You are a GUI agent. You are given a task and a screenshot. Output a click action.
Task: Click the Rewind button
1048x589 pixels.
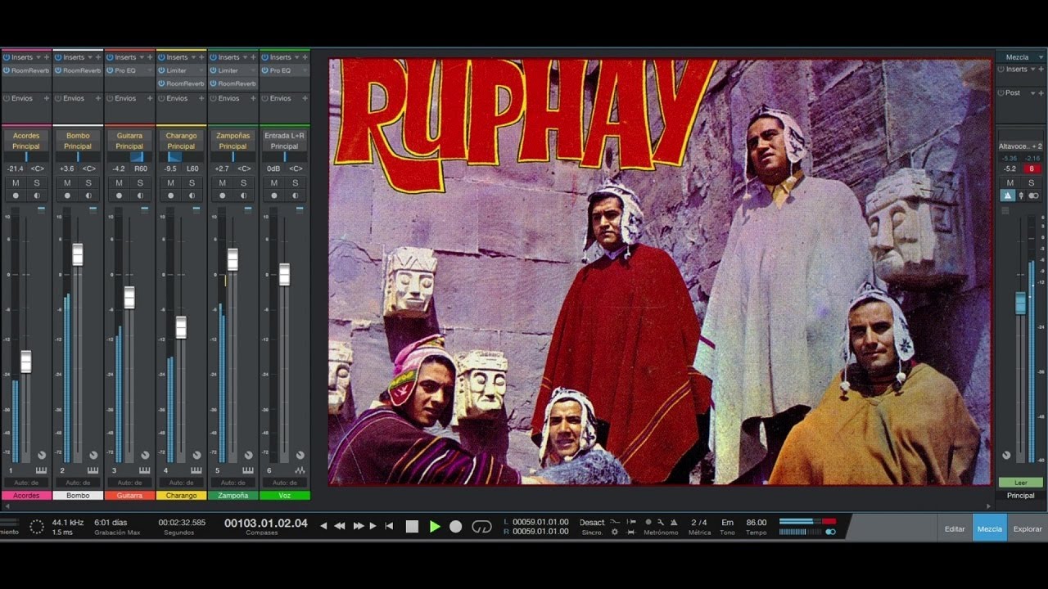pos(339,526)
